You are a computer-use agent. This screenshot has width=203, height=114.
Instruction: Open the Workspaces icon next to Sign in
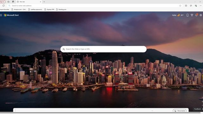[9, 2]
